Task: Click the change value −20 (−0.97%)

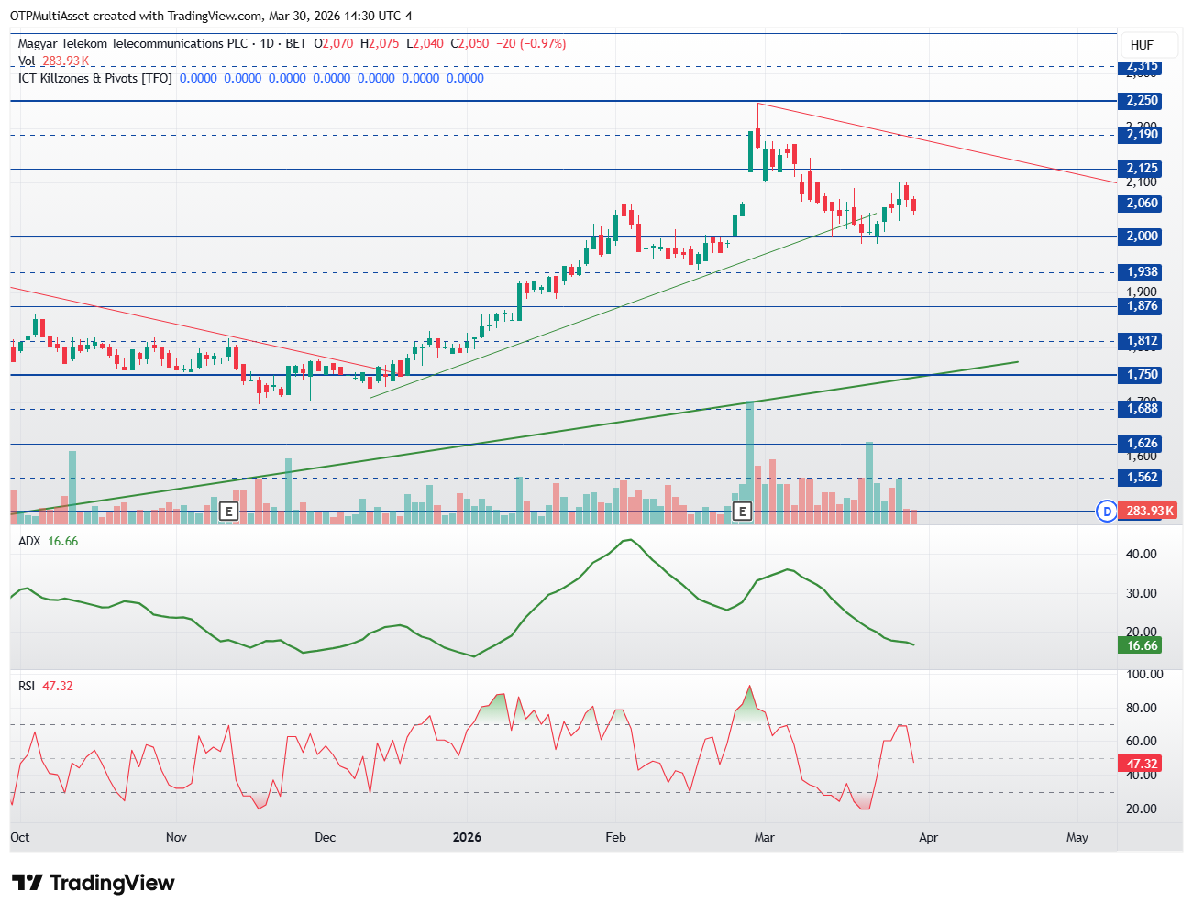Action: point(531,43)
